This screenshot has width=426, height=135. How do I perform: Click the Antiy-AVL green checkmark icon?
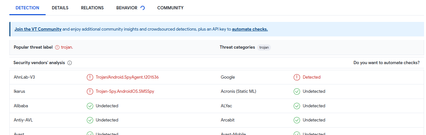coord(90,120)
